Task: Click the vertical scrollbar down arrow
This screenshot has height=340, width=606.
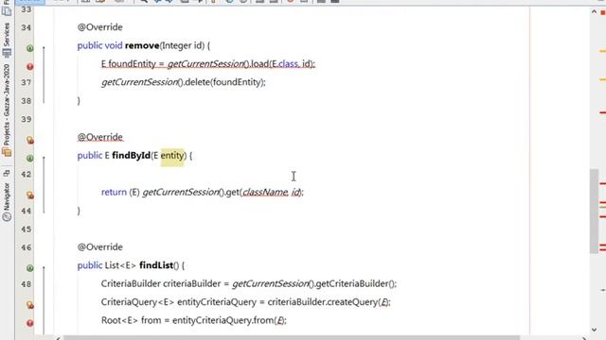Action: [594, 330]
